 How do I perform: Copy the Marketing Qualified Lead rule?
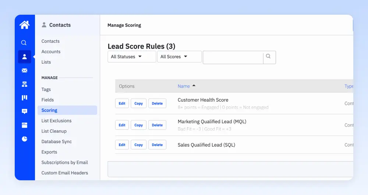pos(138,125)
